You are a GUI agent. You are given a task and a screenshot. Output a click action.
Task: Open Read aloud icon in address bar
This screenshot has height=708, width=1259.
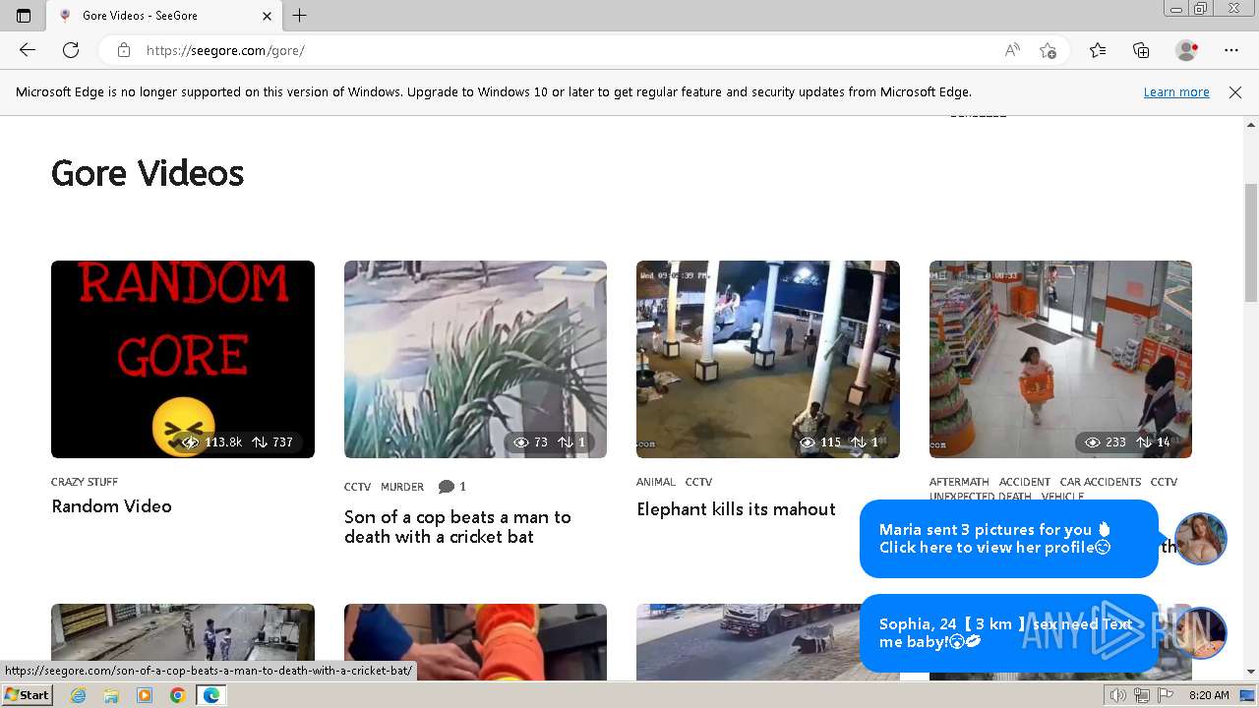pyautogui.click(x=1012, y=50)
